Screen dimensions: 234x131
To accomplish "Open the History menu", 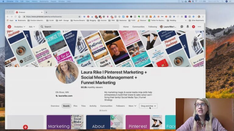I will (x=34, y=1).
